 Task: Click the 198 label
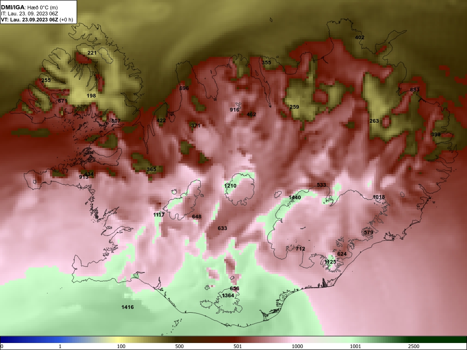[x=91, y=96]
